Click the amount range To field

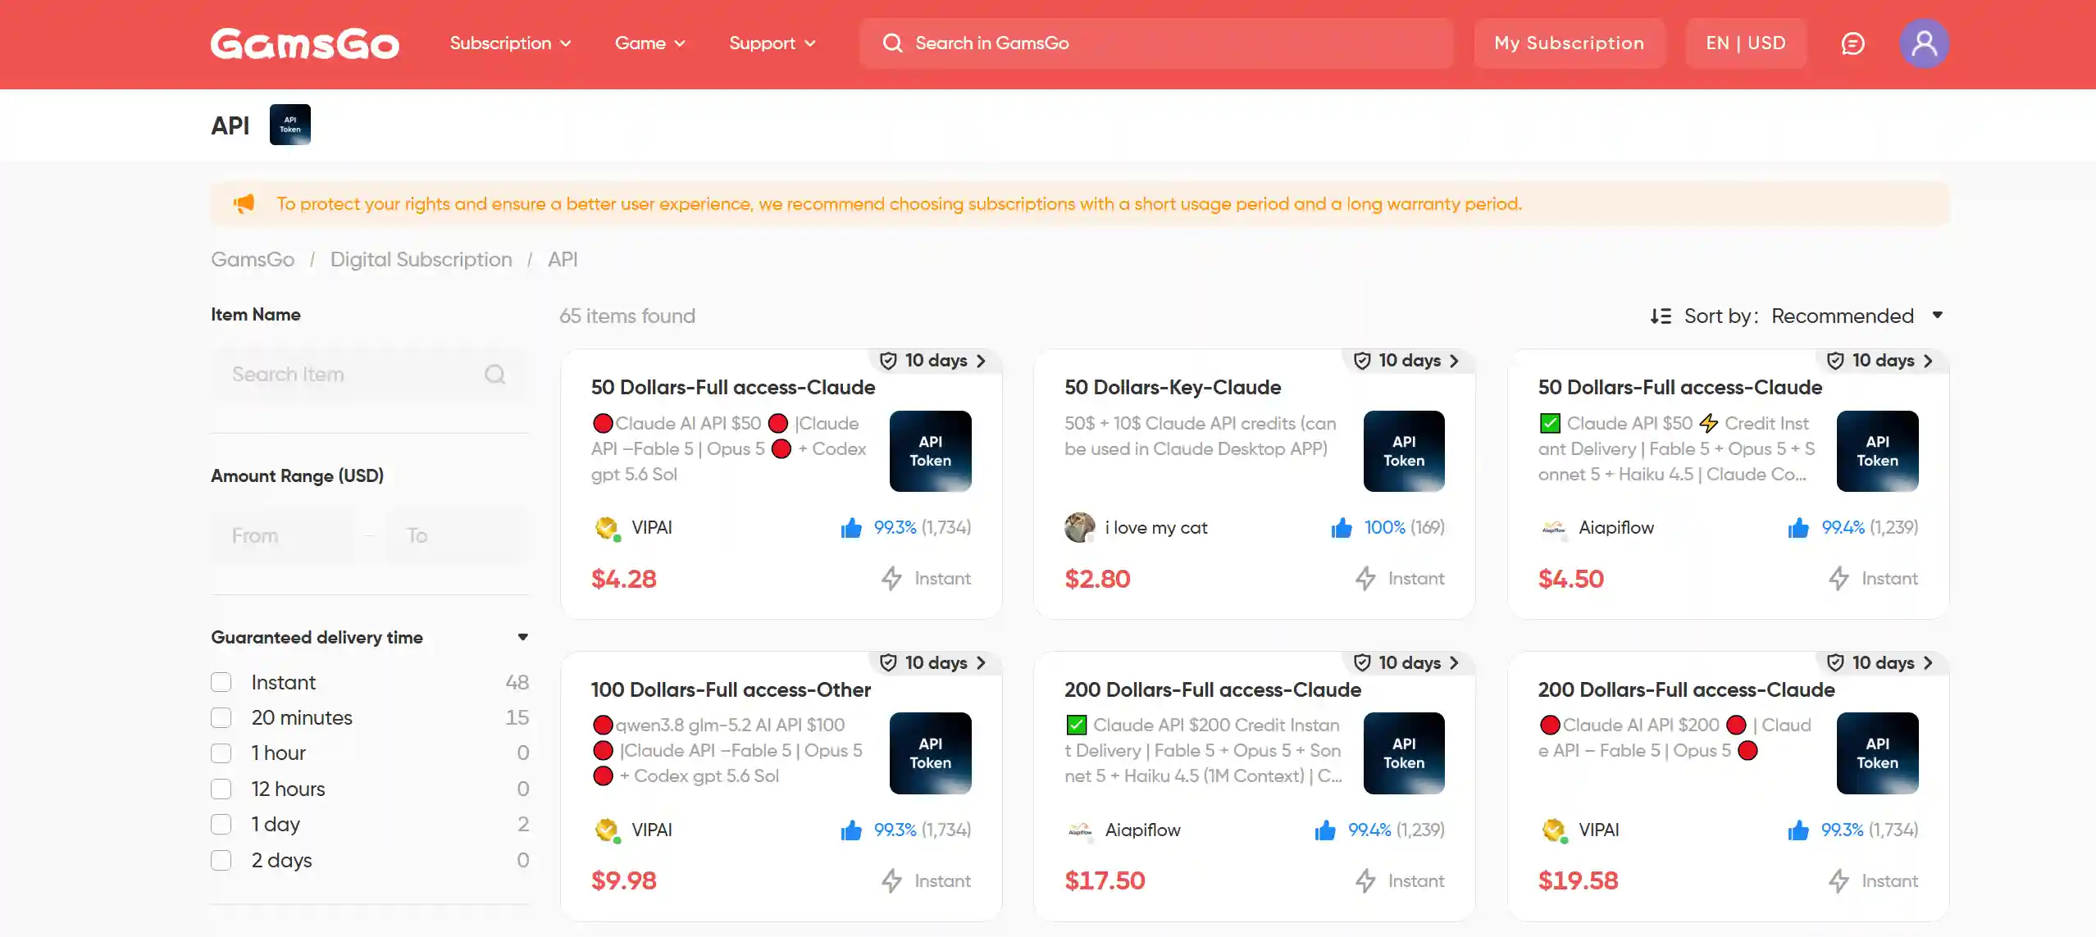[x=458, y=536]
